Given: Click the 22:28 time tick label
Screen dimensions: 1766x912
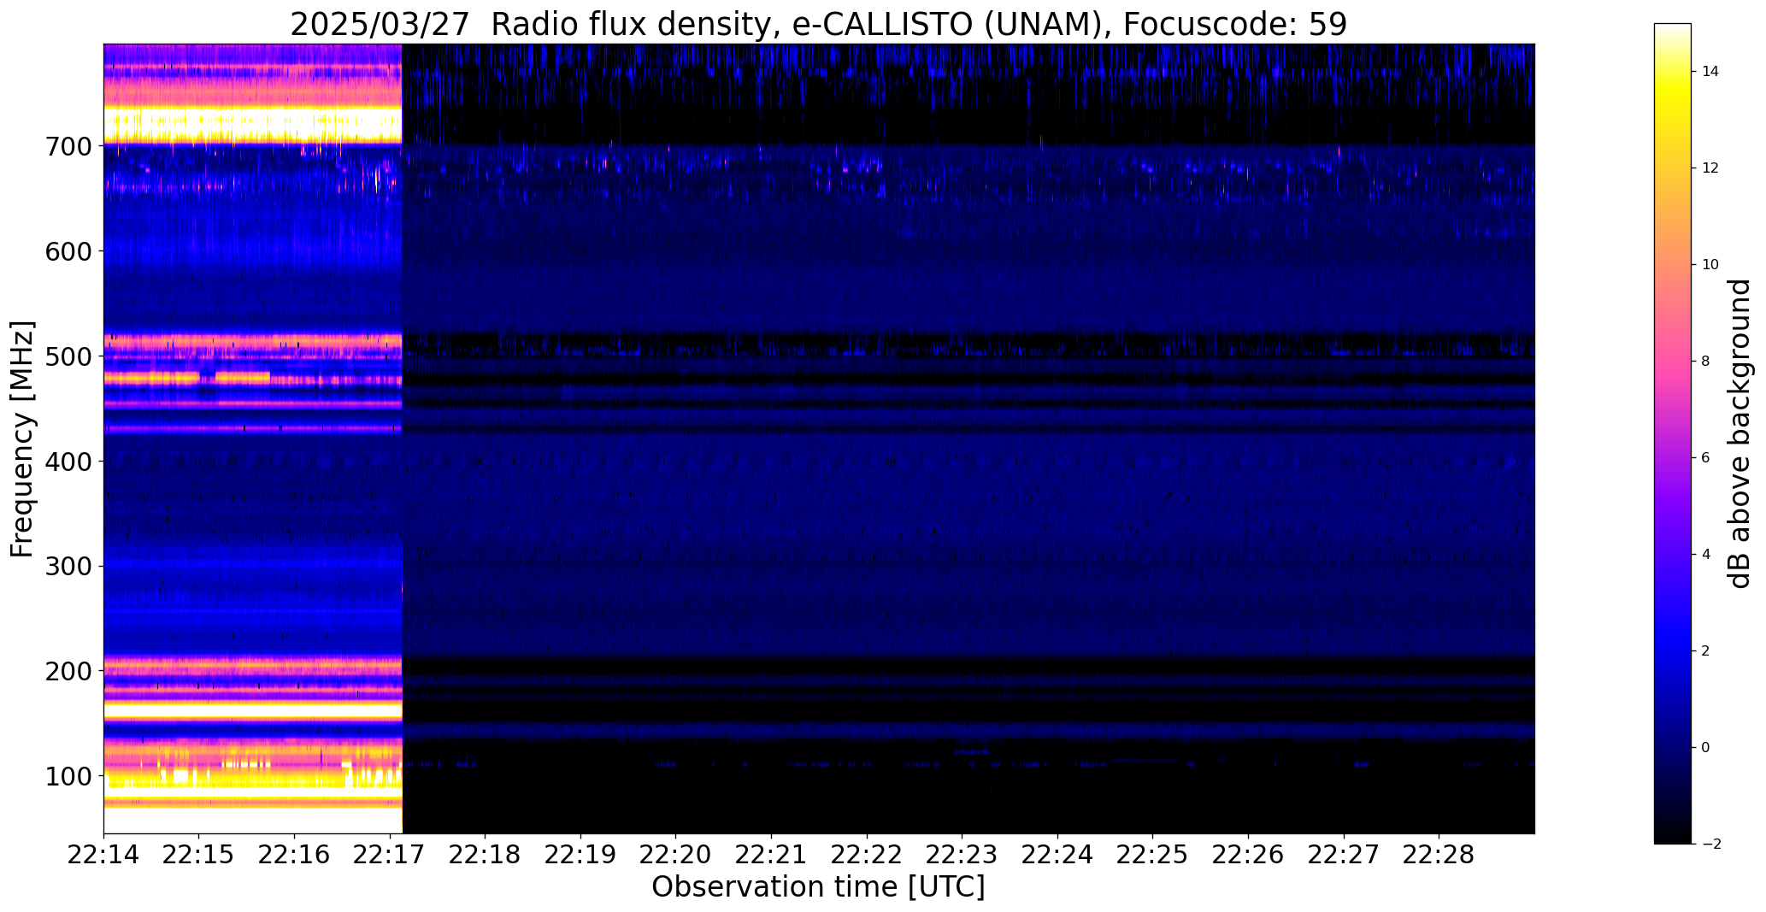Looking at the screenshot, I should click(1439, 855).
